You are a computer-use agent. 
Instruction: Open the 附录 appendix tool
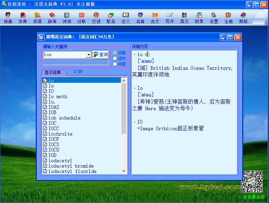[x=199, y=18]
